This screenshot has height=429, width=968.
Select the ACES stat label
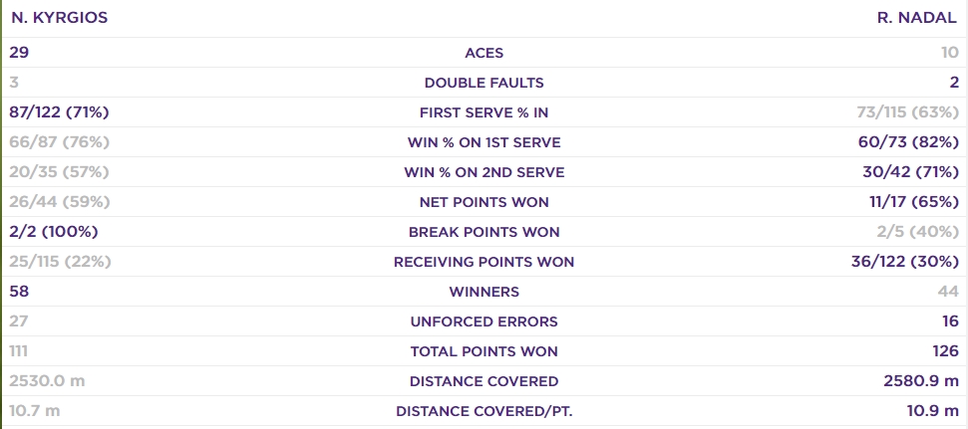484,53
